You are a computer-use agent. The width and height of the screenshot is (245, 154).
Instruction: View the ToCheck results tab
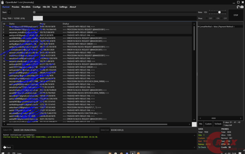218,124
